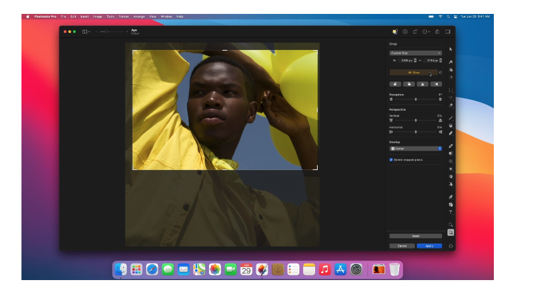Open the Arrange menu
This screenshot has height=306, width=533.
[139, 16]
